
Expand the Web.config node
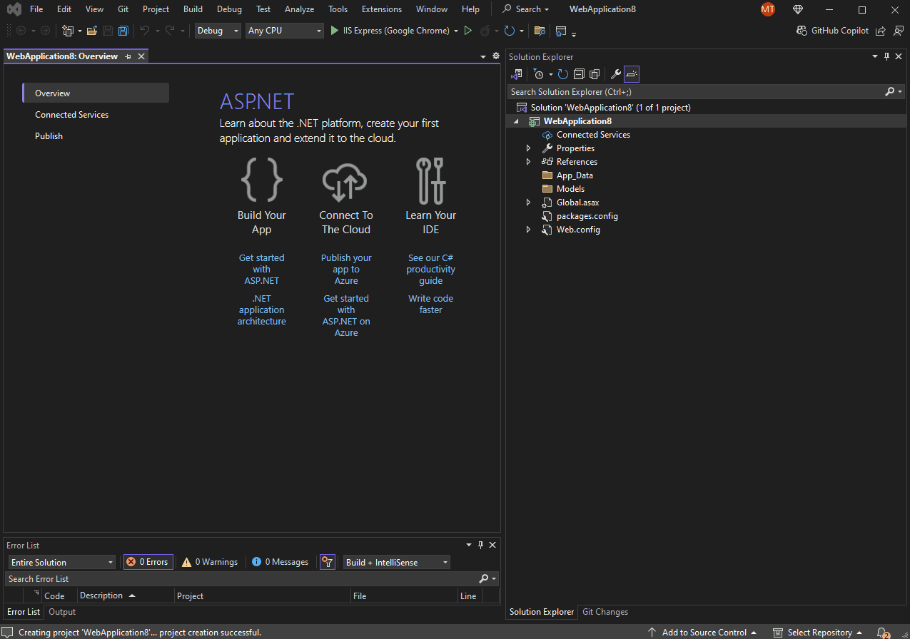528,230
